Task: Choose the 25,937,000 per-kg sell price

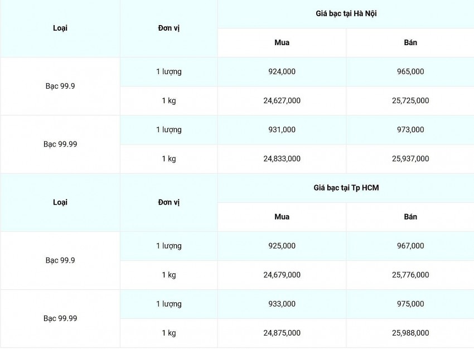Action: pos(410,159)
